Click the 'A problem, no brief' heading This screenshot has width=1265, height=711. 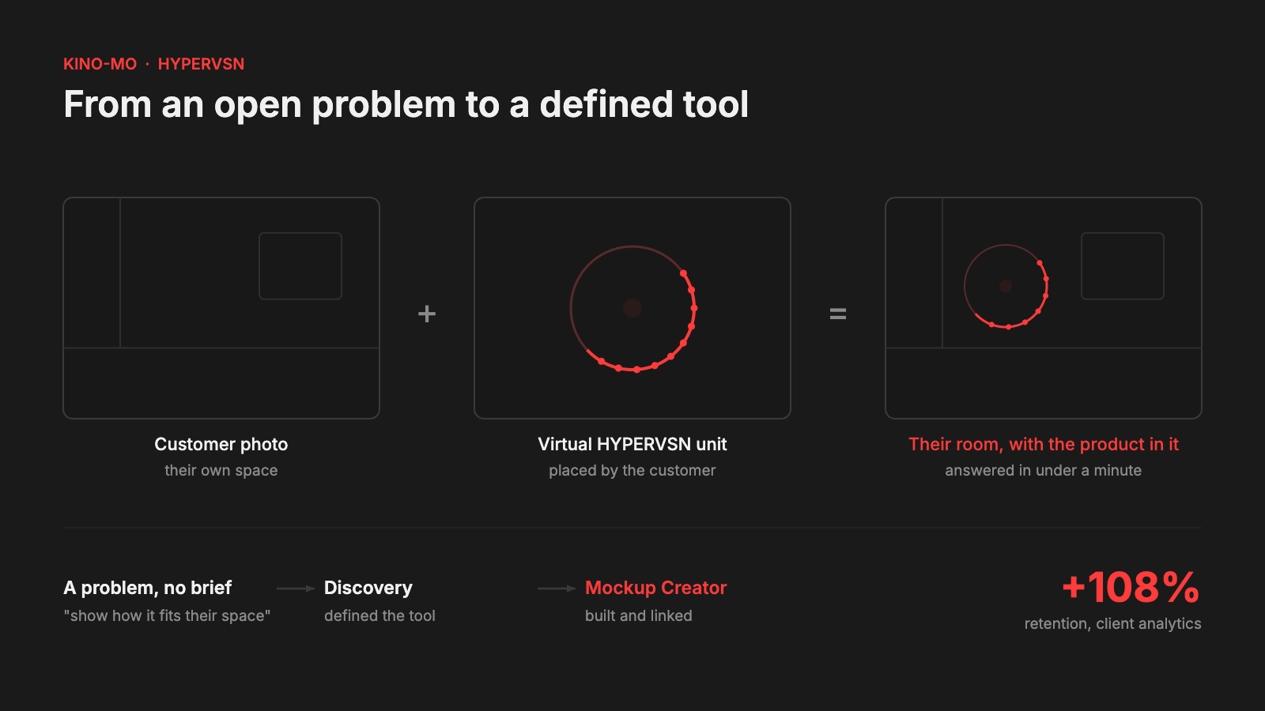click(148, 588)
